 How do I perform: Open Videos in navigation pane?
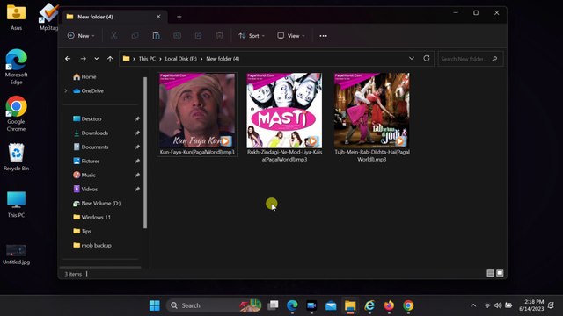[x=85, y=189]
